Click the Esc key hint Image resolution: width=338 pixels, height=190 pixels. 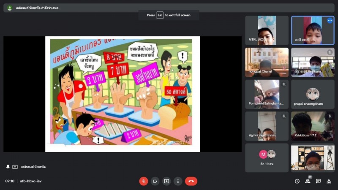coord(160,15)
